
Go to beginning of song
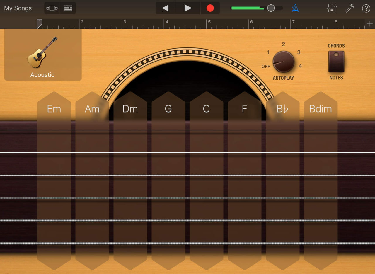point(165,8)
